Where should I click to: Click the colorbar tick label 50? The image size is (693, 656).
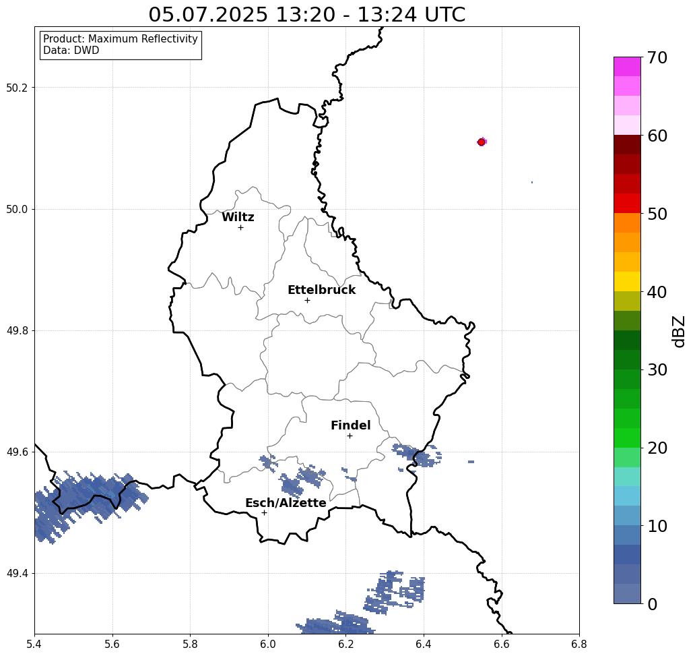point(657,214)
